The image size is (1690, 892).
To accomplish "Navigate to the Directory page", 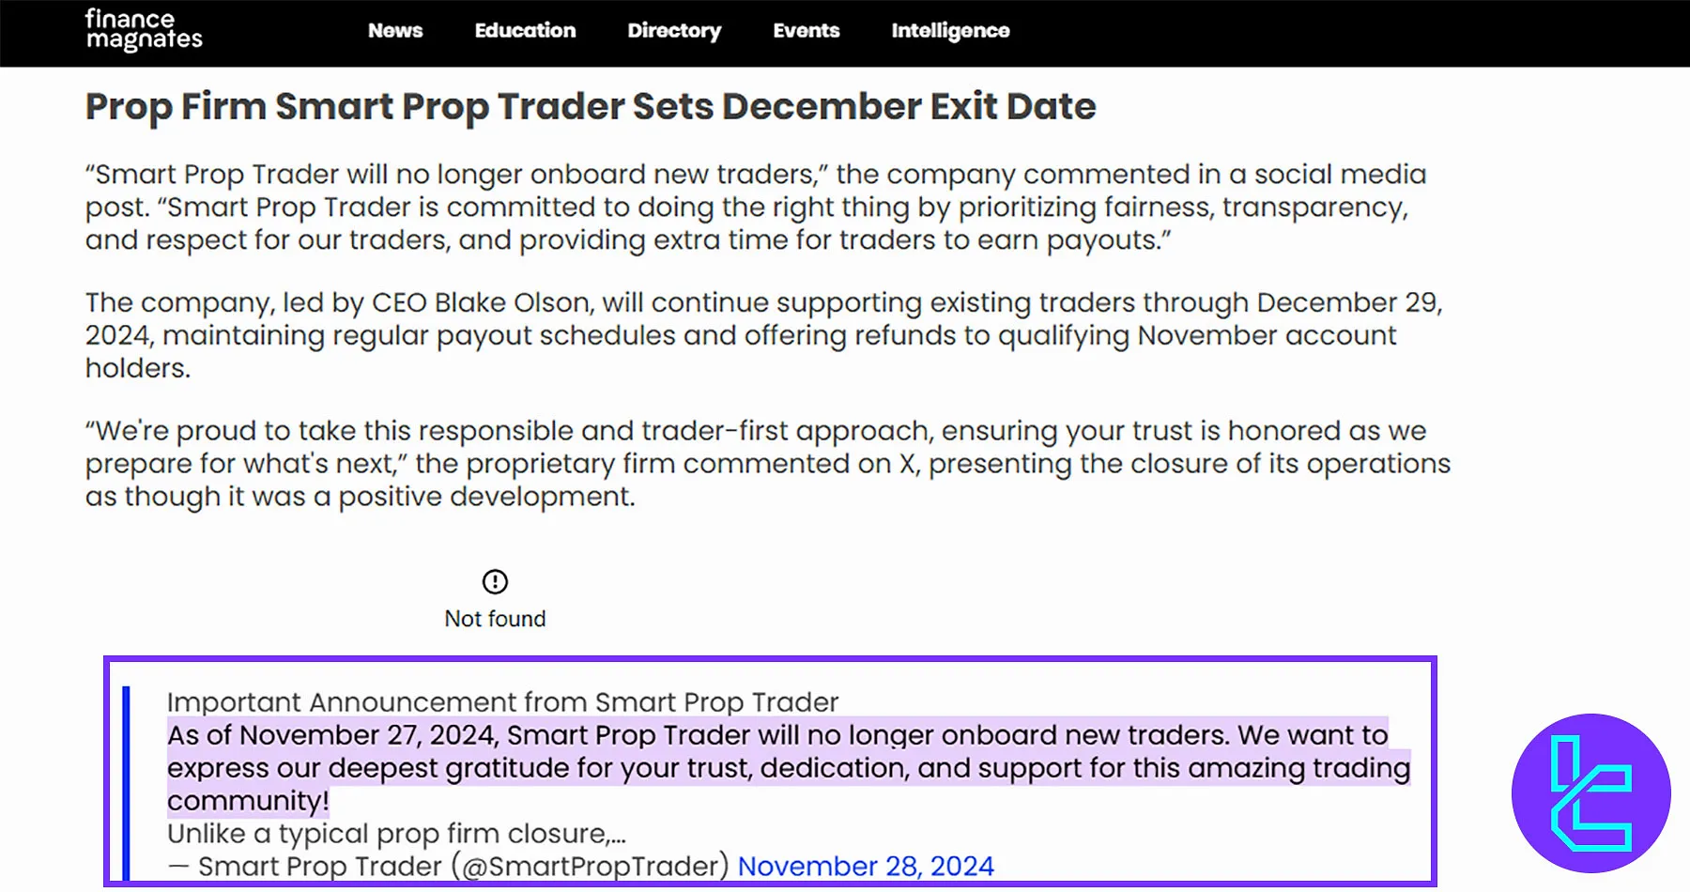I will [x=674, y=31].
